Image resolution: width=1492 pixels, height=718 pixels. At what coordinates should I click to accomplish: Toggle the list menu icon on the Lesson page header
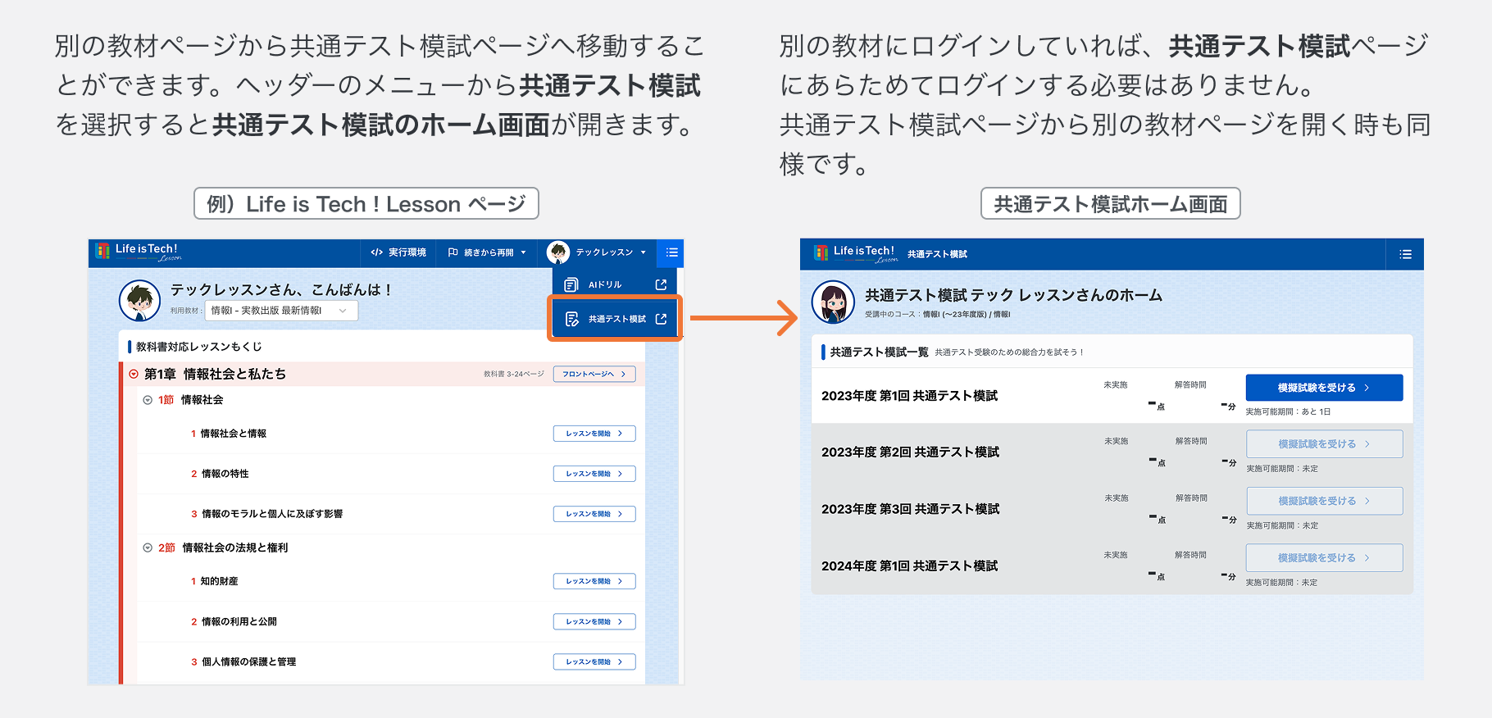[x=672, y=252]
